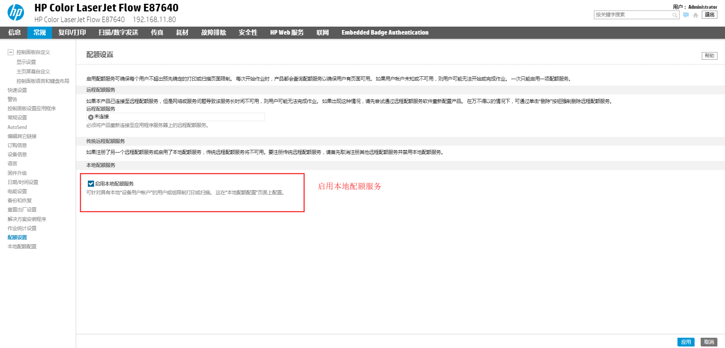Open the chat bubble feedback icon
The height and width of the screenshot is (348, 725).
coord(686,15)
